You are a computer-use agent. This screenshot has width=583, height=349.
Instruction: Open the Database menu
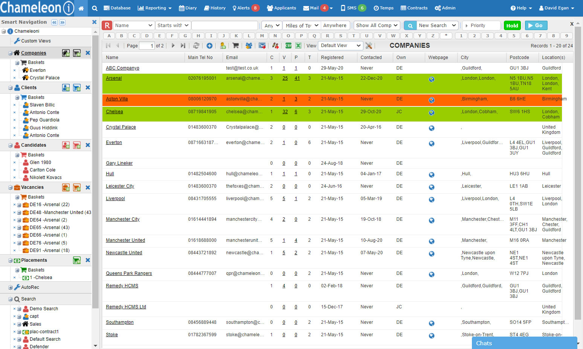117,8
